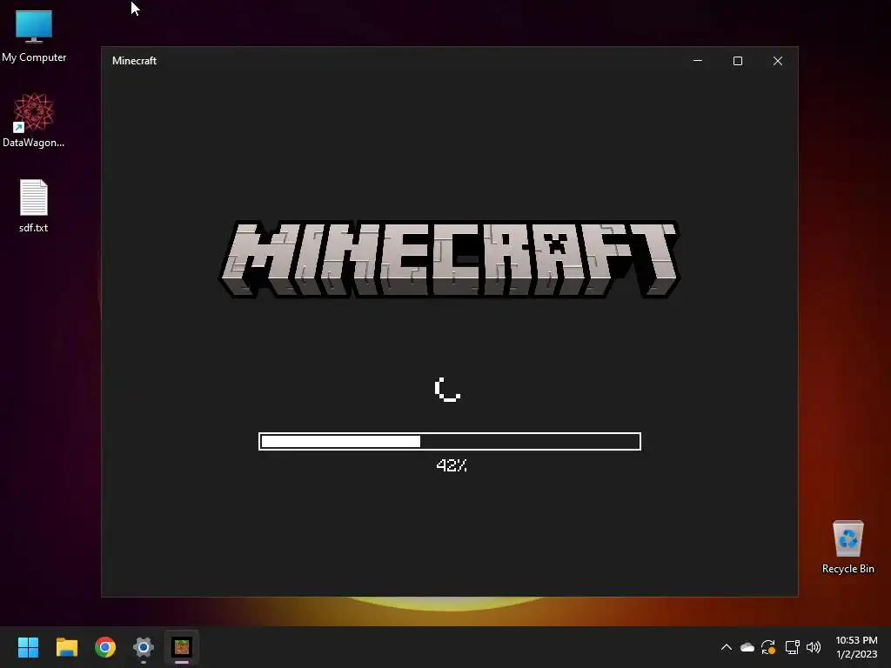This screenshot has height=668, width=891.
Task: Click the OneDrive cloud tray icon
Action: click(747, 647)
